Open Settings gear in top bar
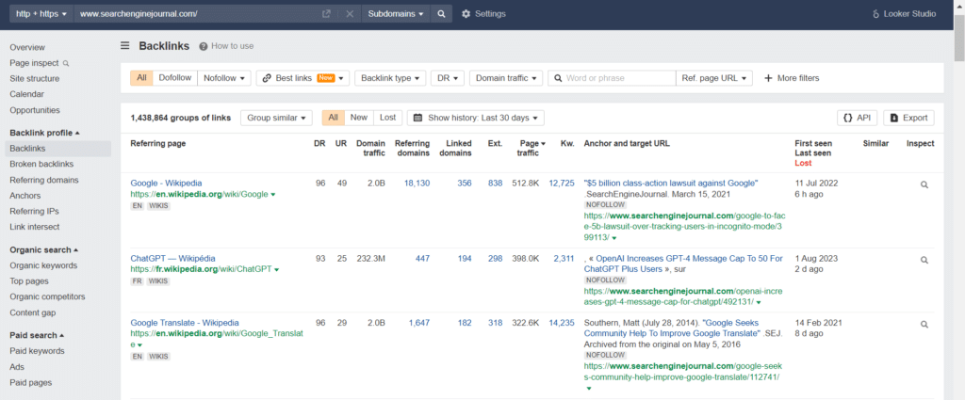The image size is (965, 400). (483, 13)
